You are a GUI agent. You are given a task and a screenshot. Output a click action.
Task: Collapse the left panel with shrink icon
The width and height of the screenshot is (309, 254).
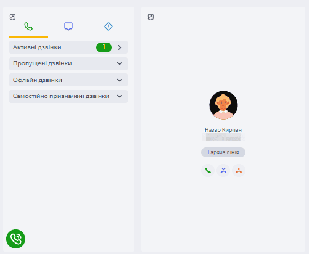(12, 17)
